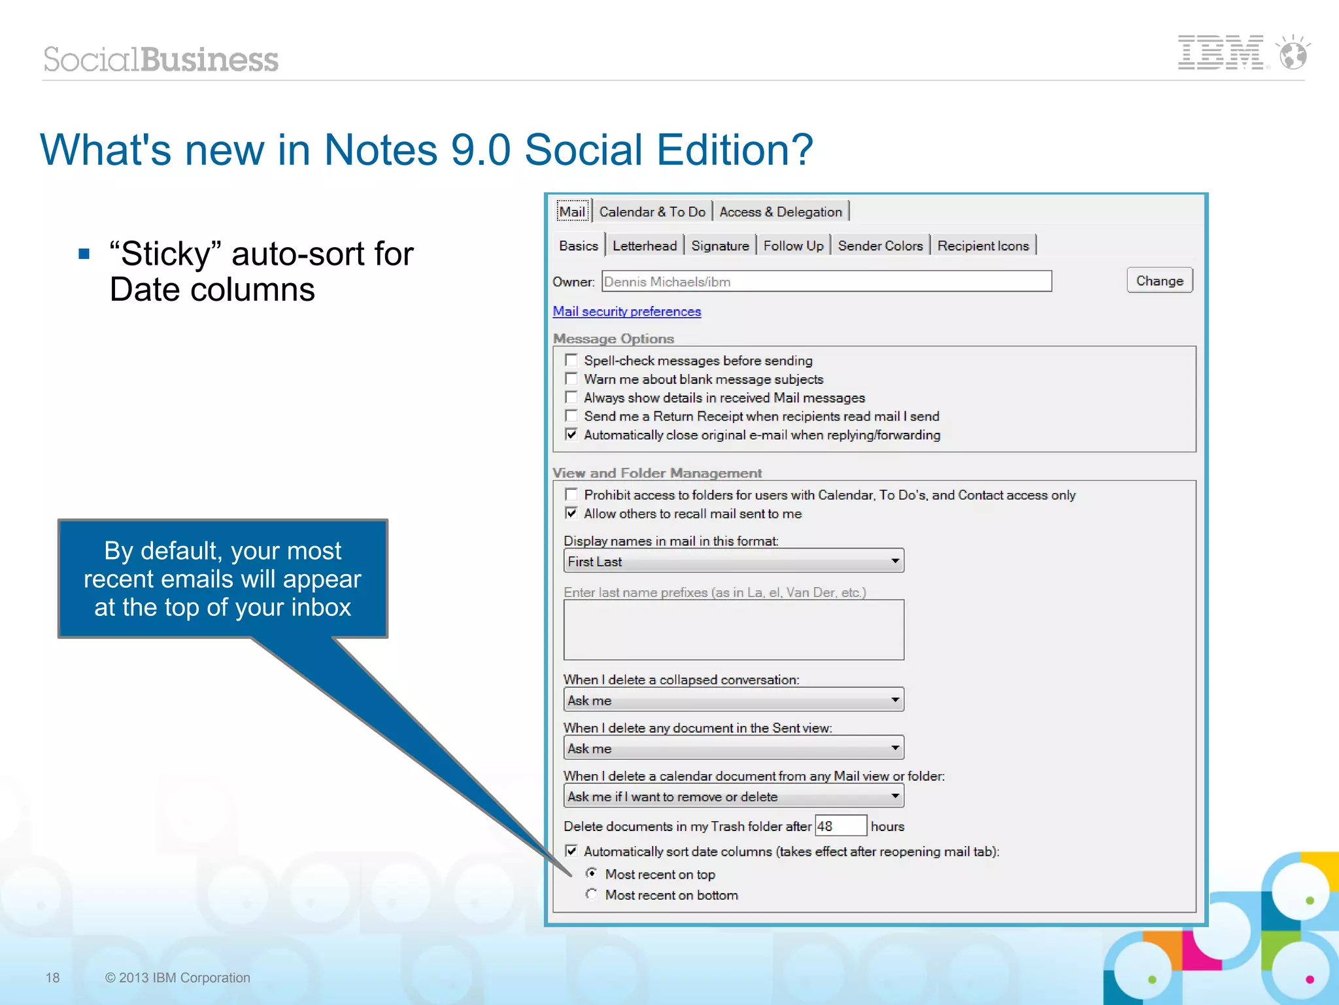Choose Most recent on bottom radio option
Image resolution: width=1339 pixels, height=1005 pixels.
(591, 894)
